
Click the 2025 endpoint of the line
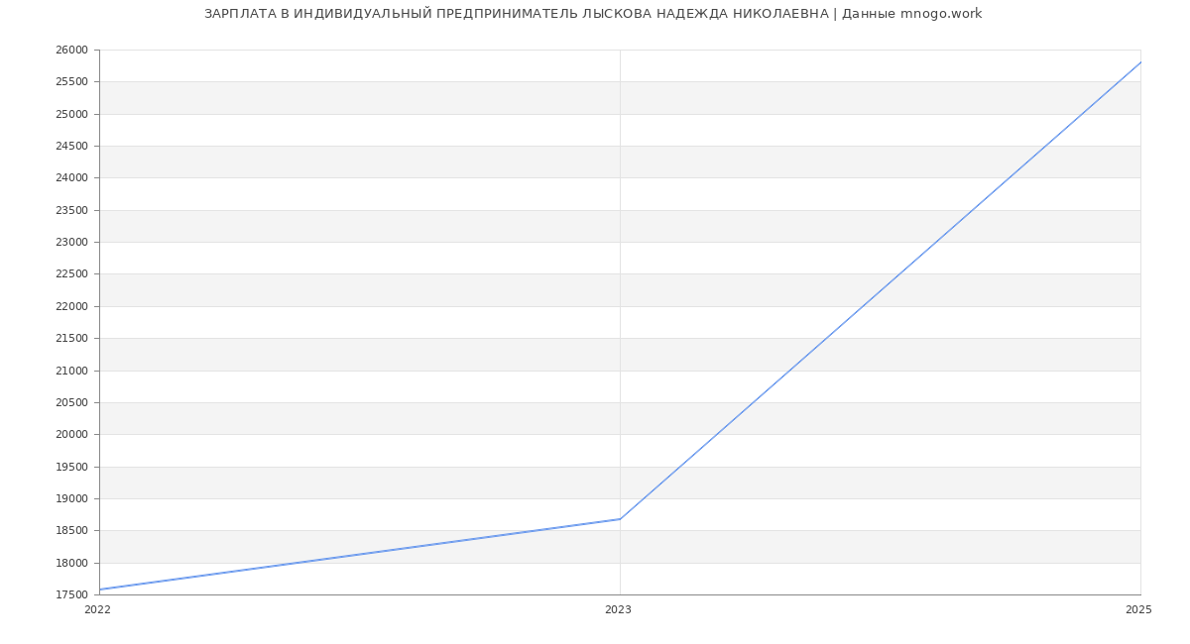click(x=1139, y=62)
